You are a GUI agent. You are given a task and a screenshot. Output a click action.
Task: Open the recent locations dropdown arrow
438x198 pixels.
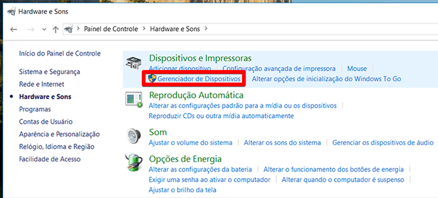coord(44,30)
